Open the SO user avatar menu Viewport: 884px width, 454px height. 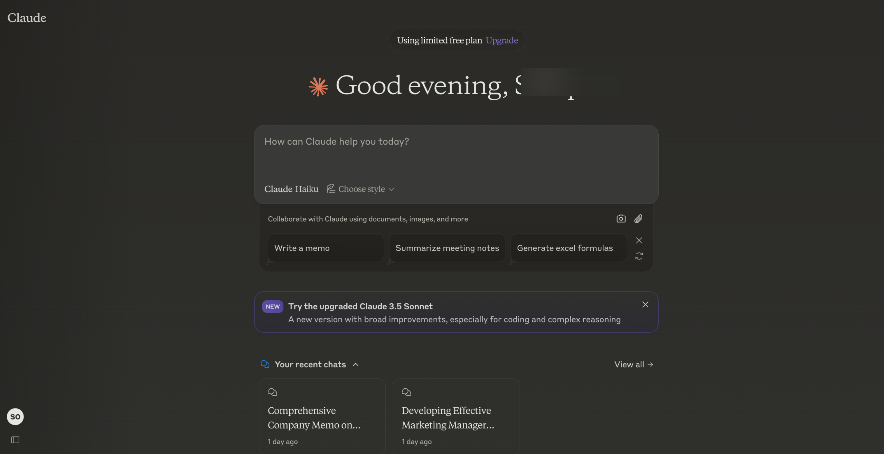[x=15, y=416]
